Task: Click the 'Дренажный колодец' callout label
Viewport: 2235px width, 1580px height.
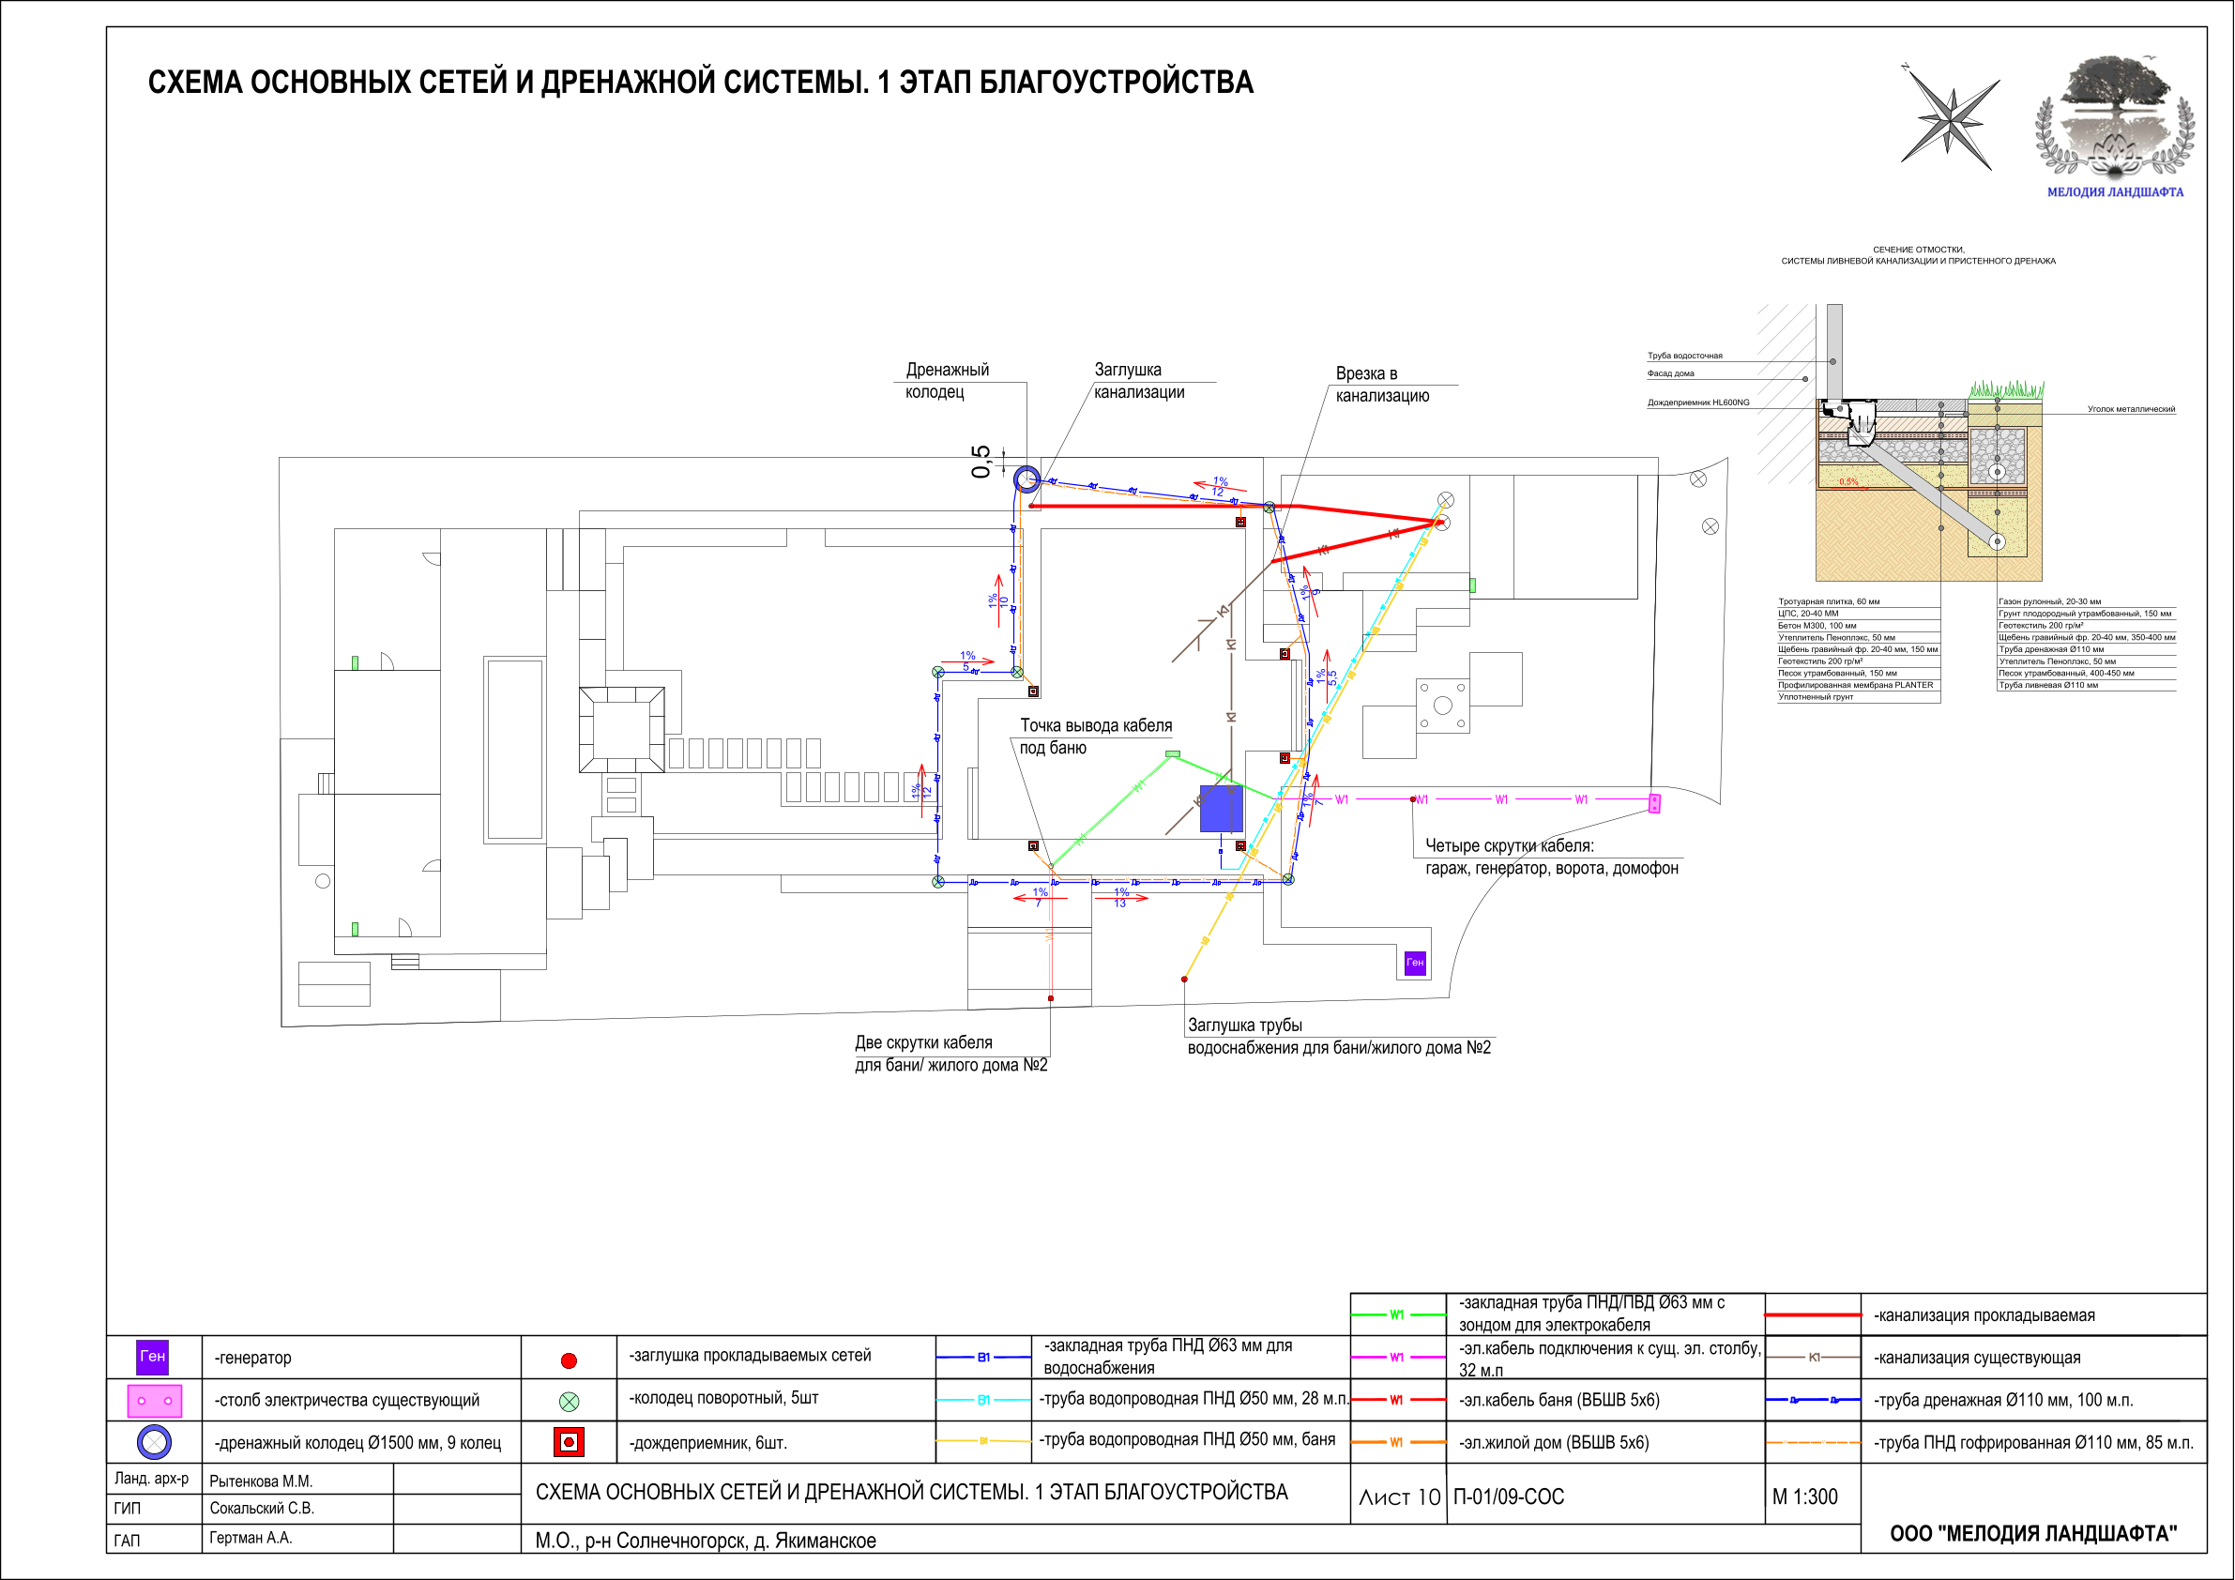Action: (x=947, y=381)
